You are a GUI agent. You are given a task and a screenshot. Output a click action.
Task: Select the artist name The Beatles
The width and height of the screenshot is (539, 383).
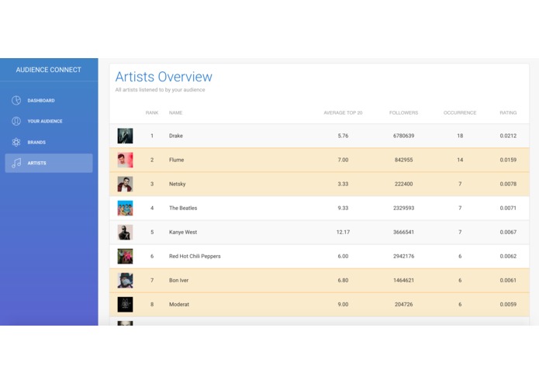(x=183, y=208)
